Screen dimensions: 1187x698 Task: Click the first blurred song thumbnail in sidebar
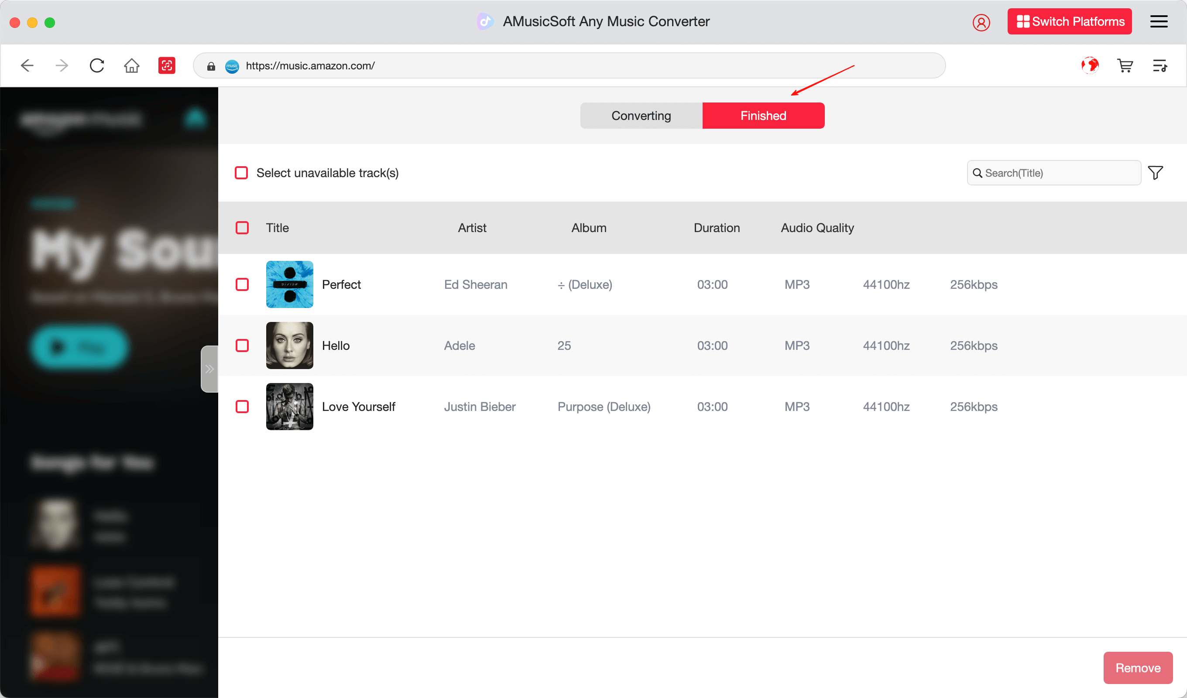tap(56, 524)
